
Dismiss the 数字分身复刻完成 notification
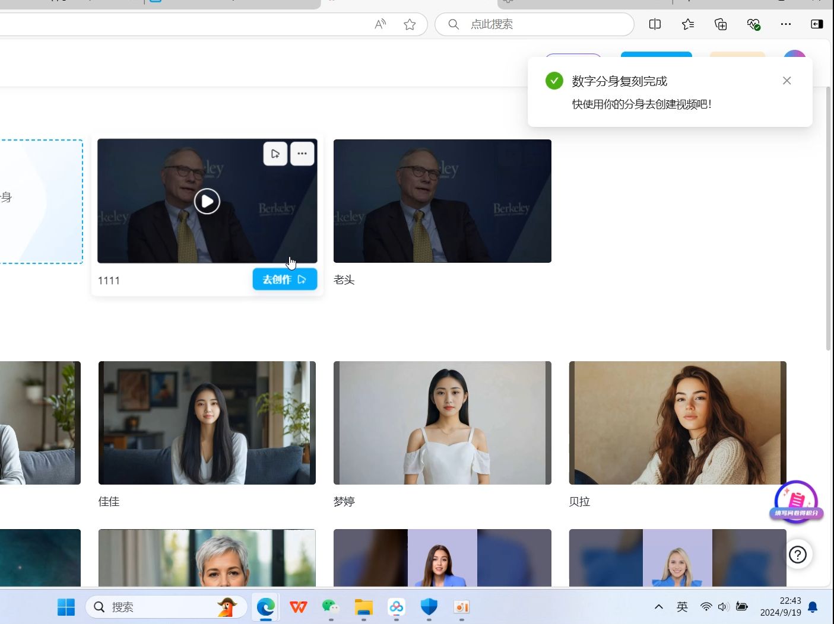pyautogui.click(x=787, y=80)
